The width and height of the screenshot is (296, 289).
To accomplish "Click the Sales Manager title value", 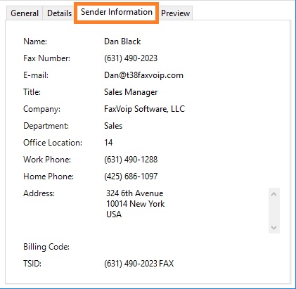I will tap(131, 92).
